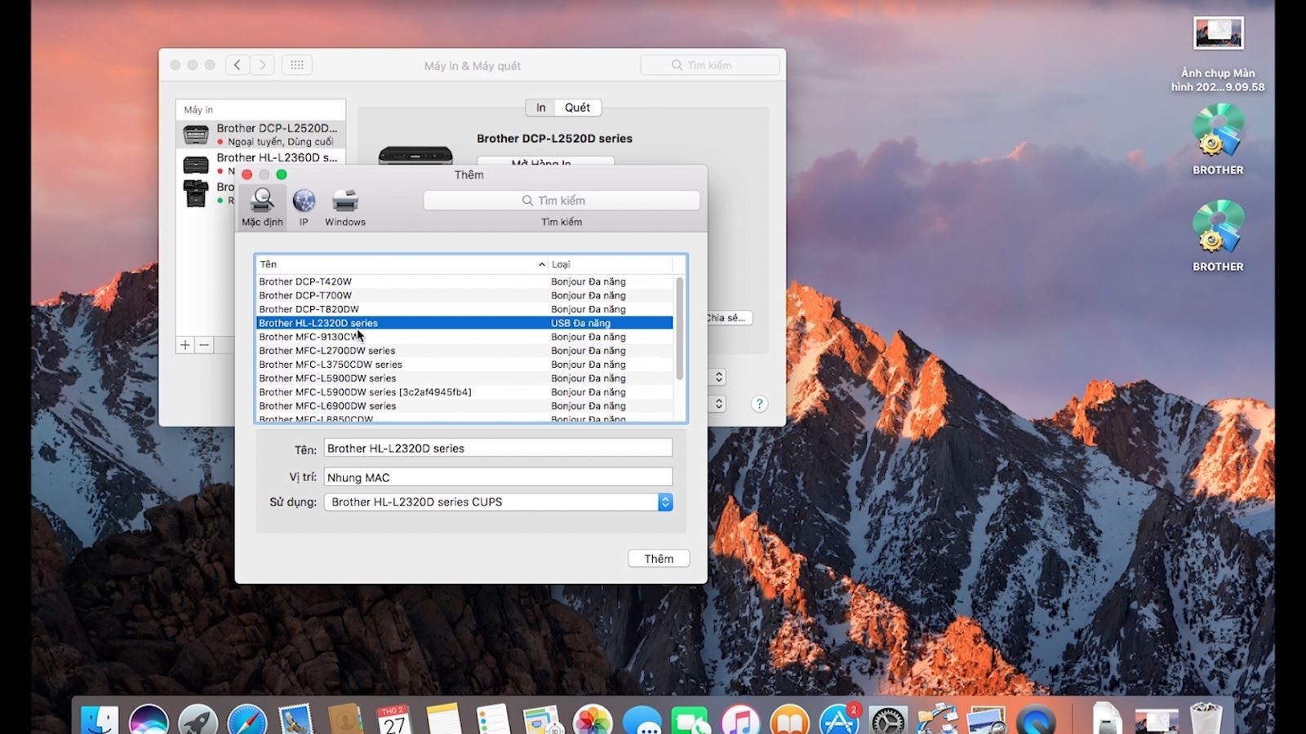Click the printer list vertical scrollbar
Screen dimensions: 1306x734
(x=679, y=328)
